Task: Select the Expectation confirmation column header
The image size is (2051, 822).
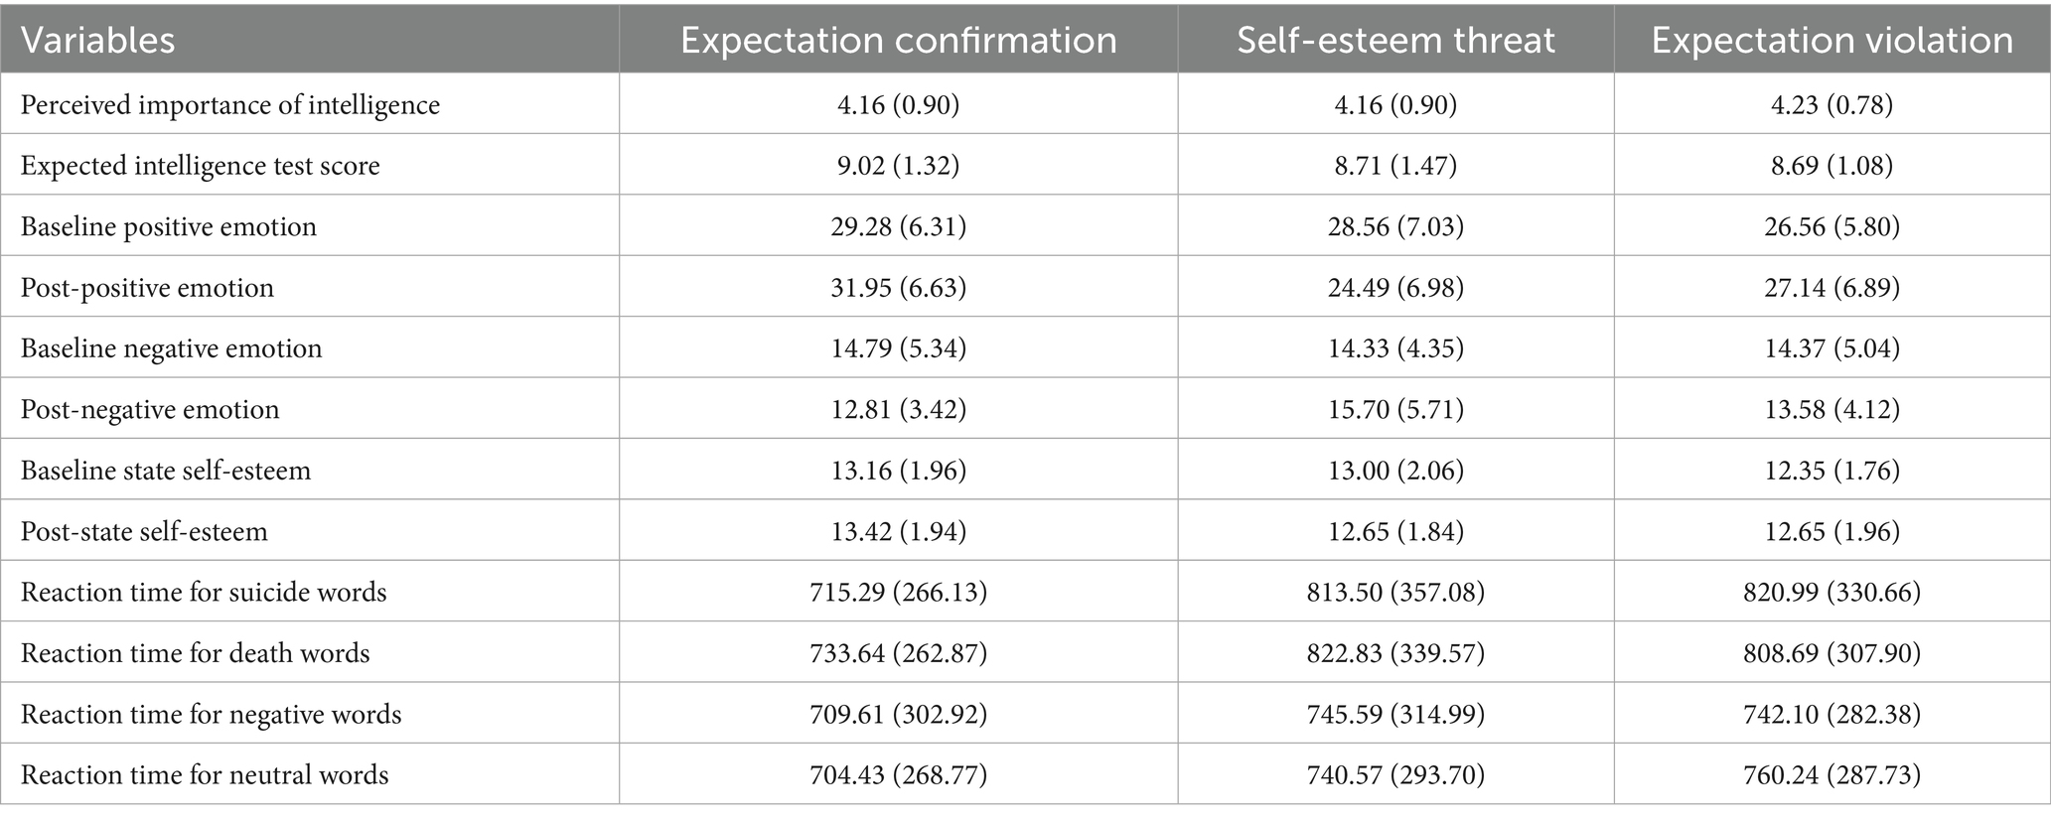Action: click(x=898, y=41)
